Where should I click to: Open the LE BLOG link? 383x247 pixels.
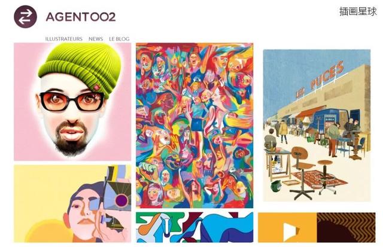(x=119, y=39)
